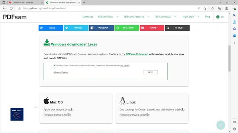The image size is (238, 133).
Task: Open PDFsam Basic menu item
Action: (106, 17)
